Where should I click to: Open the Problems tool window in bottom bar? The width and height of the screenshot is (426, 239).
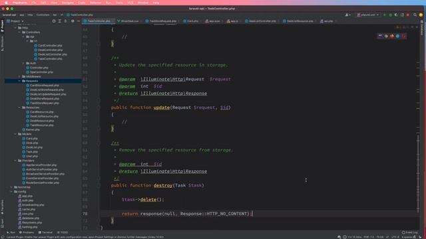[x=27, y=232]
